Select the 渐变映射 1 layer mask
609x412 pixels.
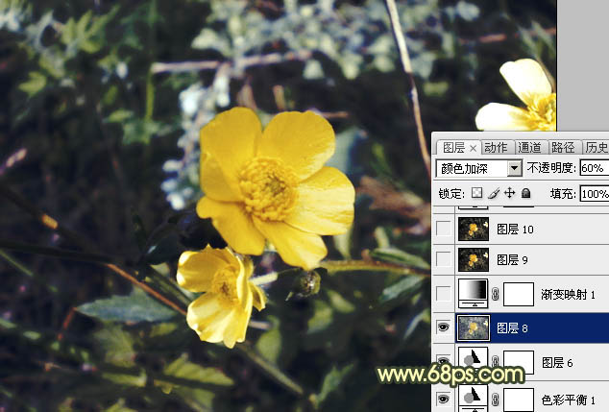519,294
